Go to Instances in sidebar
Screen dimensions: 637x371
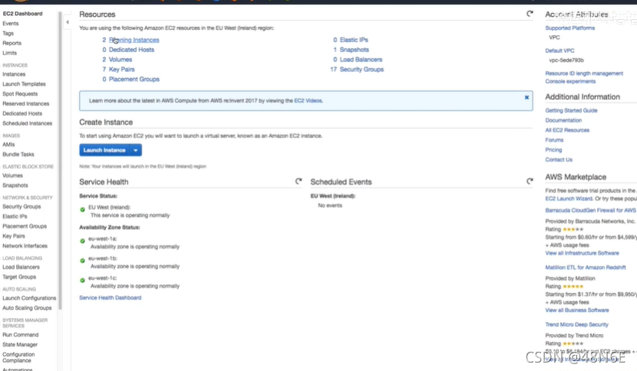14,74
